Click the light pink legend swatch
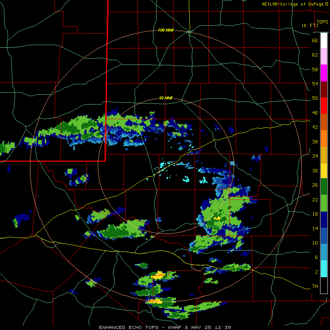 click(x=324, y=56)
